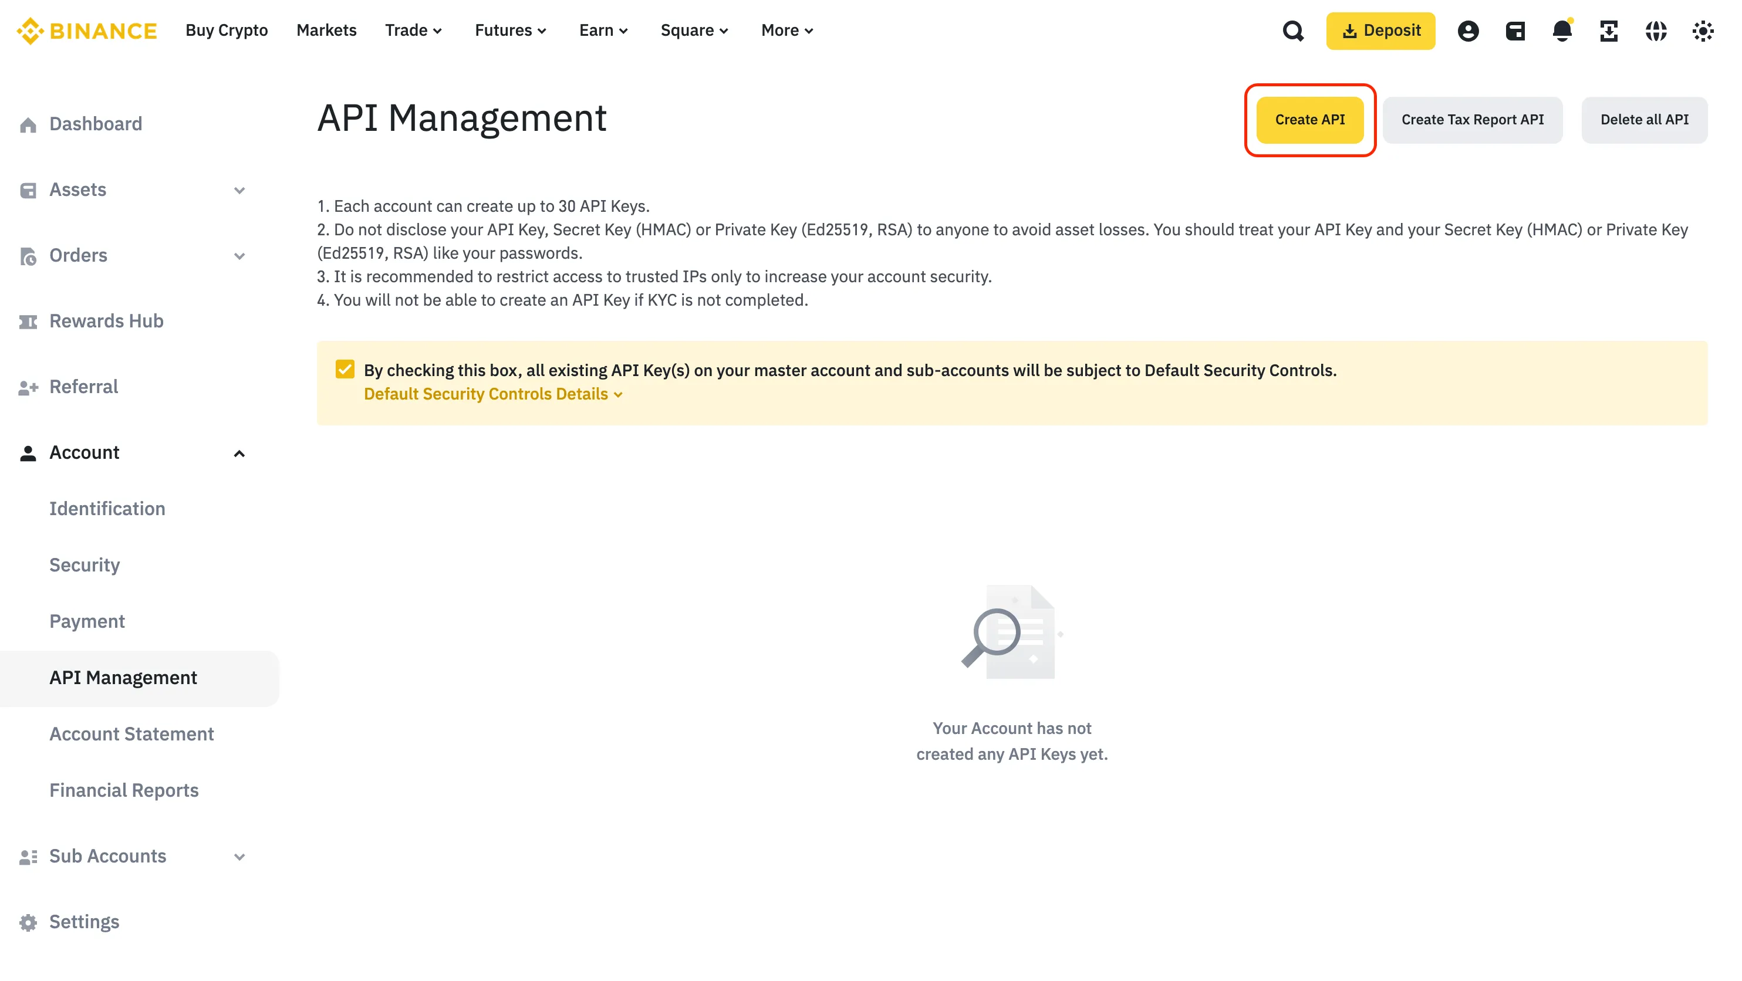Click the API Management heading
Screen dimensions: 1742x981
click(462, 118)
